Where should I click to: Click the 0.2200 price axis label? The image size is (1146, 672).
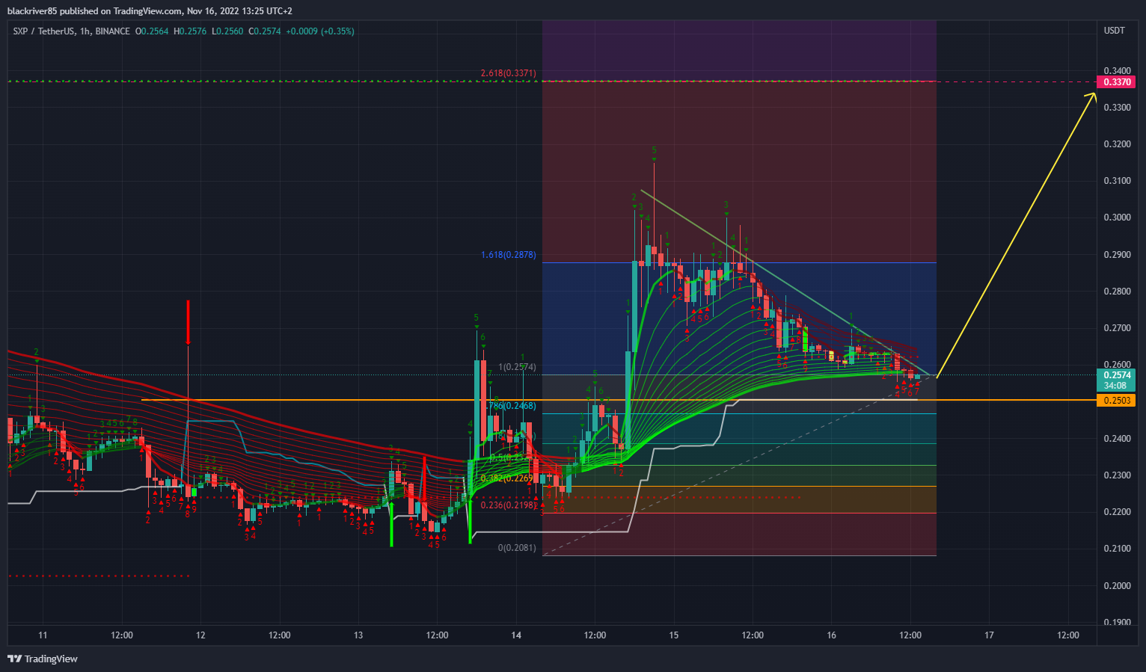pyautogui.click(x=1117, y=512)
